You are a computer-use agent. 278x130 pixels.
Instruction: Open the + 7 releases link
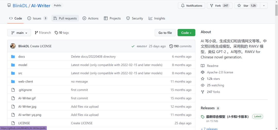[209, 128]
